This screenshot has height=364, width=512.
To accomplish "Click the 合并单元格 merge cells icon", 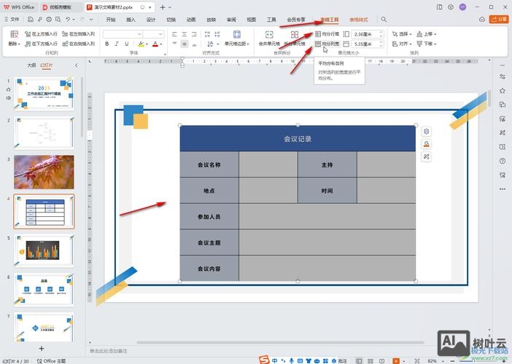I will [x=269, y=34].
